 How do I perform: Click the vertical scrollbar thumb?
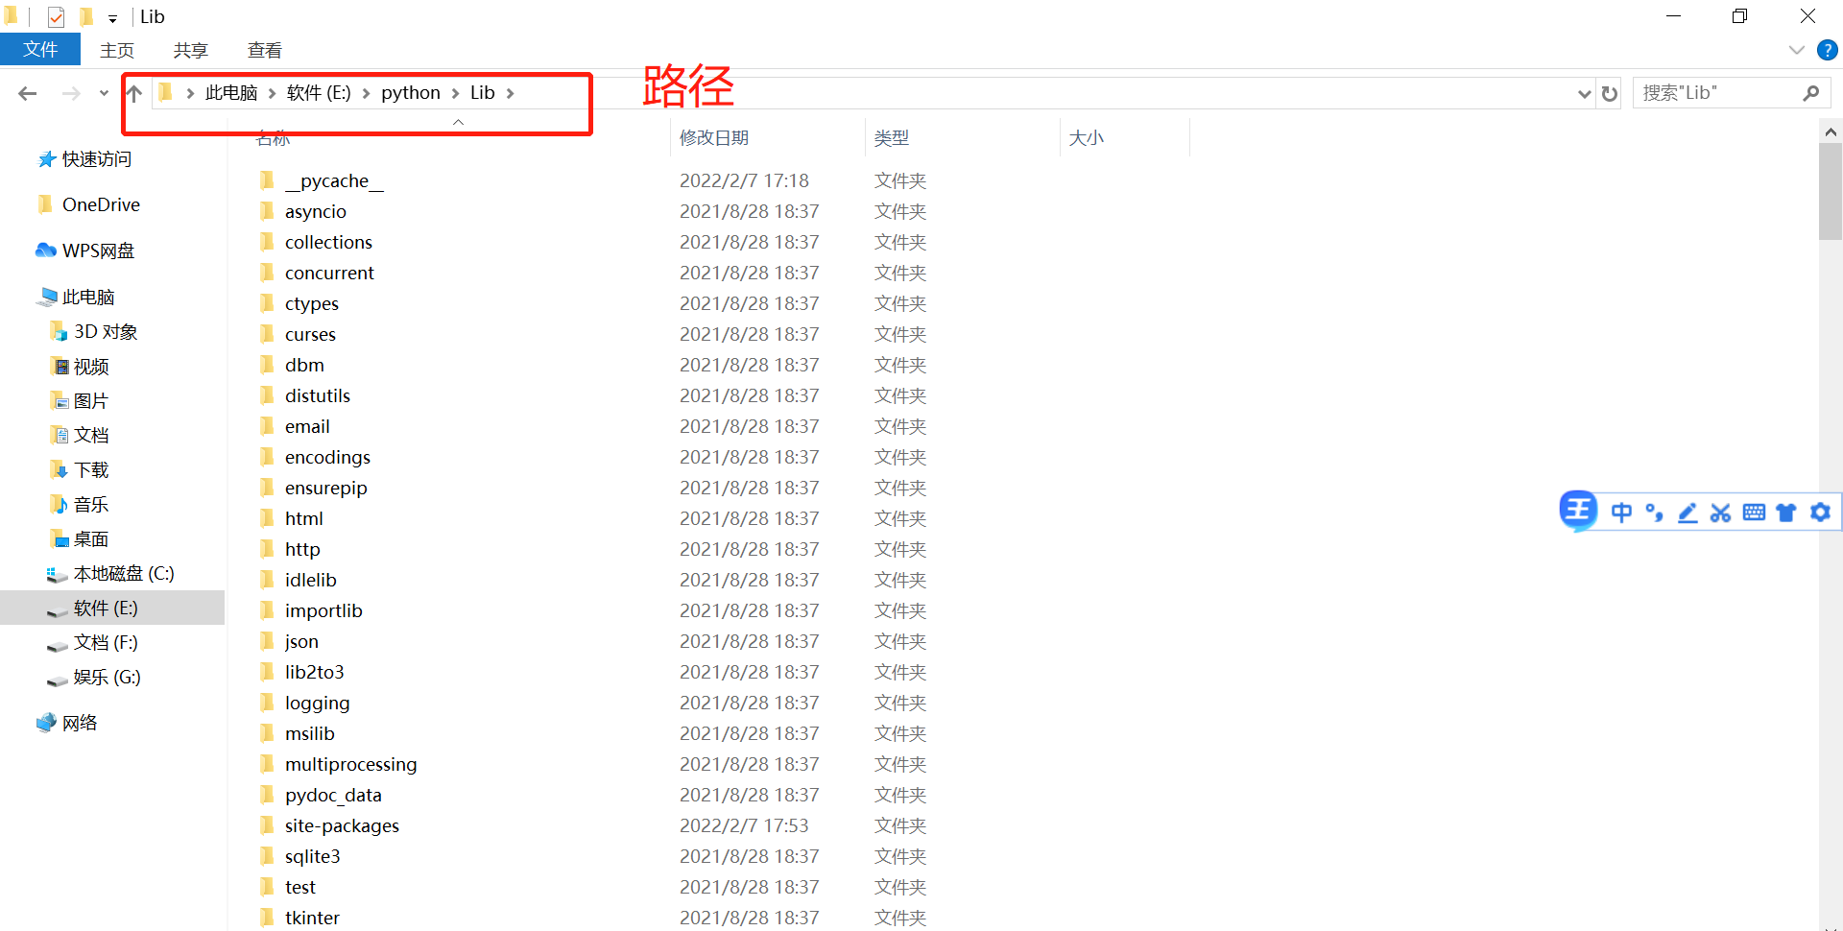tap(1831, 191)
